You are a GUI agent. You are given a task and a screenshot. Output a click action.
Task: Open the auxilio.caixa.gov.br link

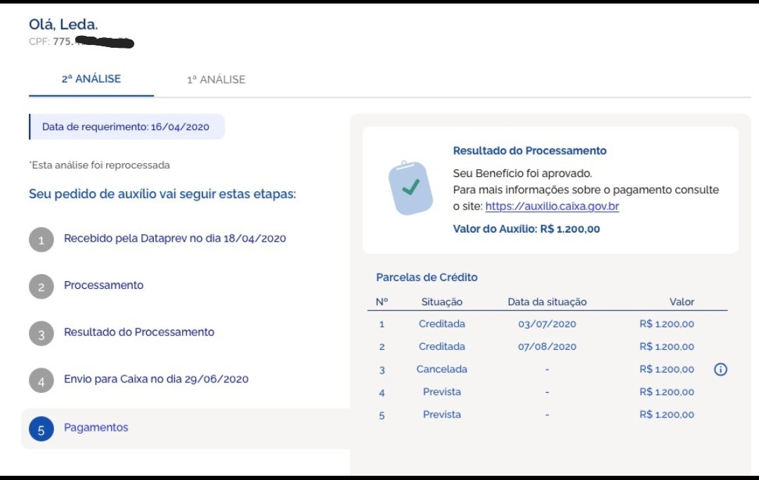[552, 207]
